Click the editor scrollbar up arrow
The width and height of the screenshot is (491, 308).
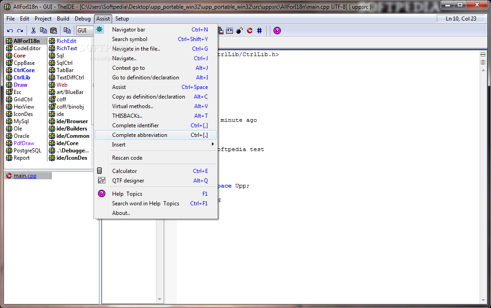483,70
